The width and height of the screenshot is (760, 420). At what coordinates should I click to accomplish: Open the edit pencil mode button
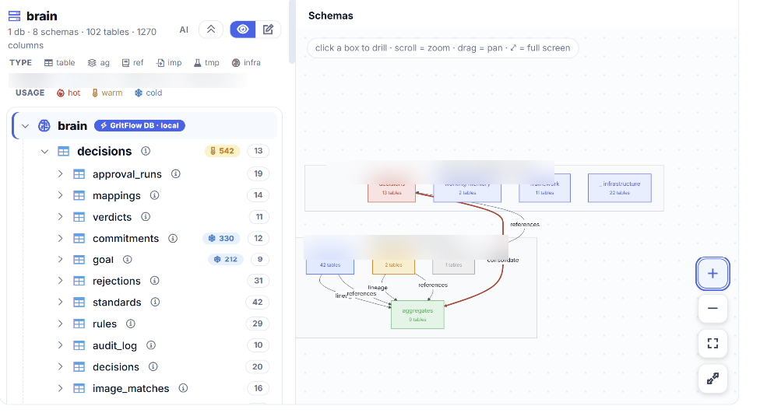click(x=268, y=30)
